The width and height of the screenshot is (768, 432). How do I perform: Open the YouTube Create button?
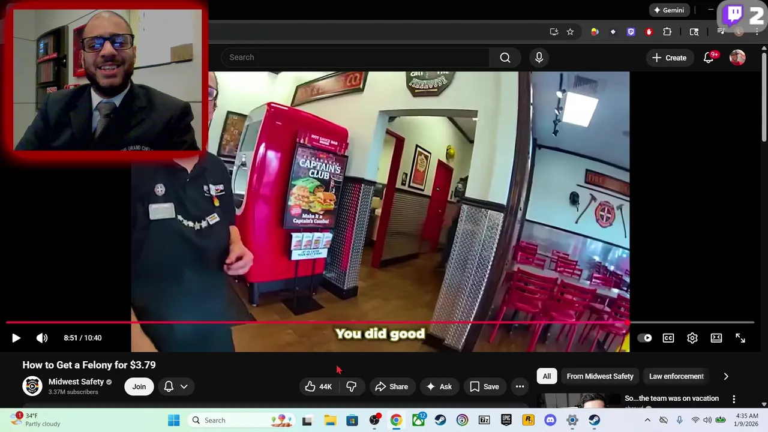point(670,58)
